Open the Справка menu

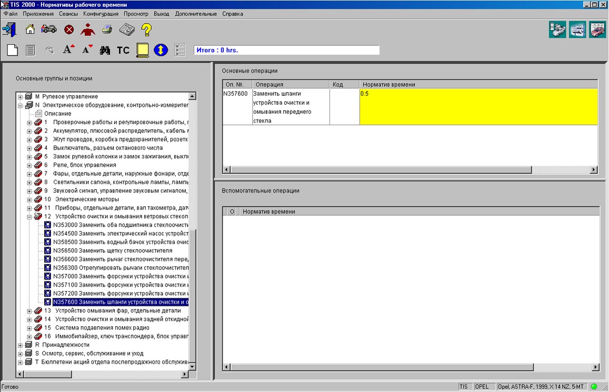click(x=232, y=14)
